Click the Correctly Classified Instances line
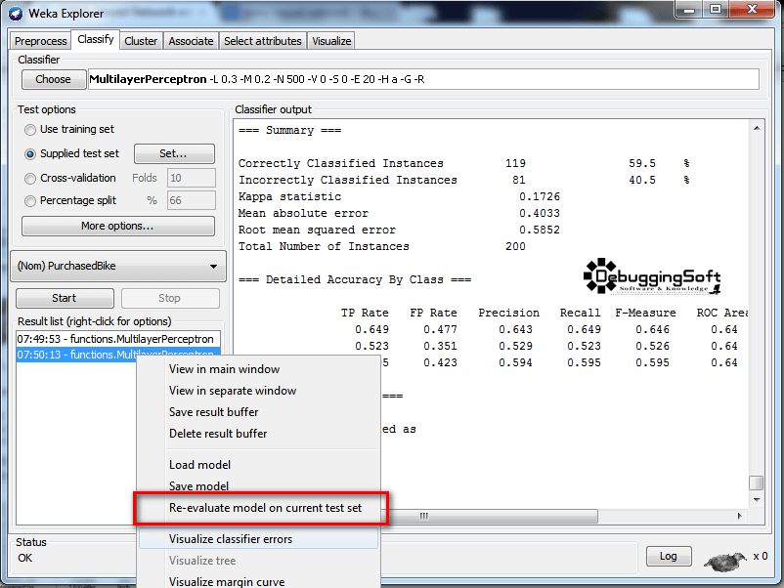The width and height of the screenshot is (784, 588). (x=464, y=163)
